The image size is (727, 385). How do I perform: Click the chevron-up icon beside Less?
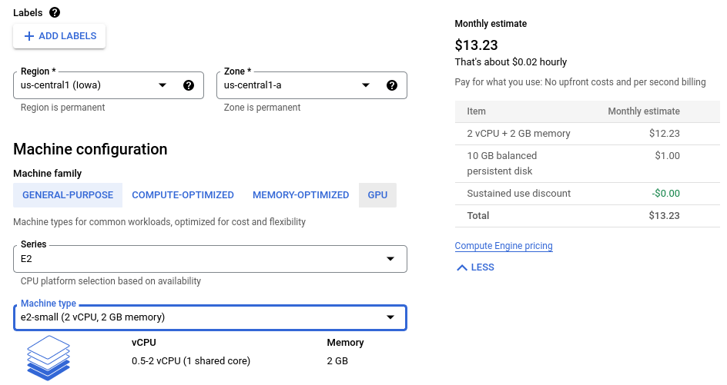tap(462, 267)
